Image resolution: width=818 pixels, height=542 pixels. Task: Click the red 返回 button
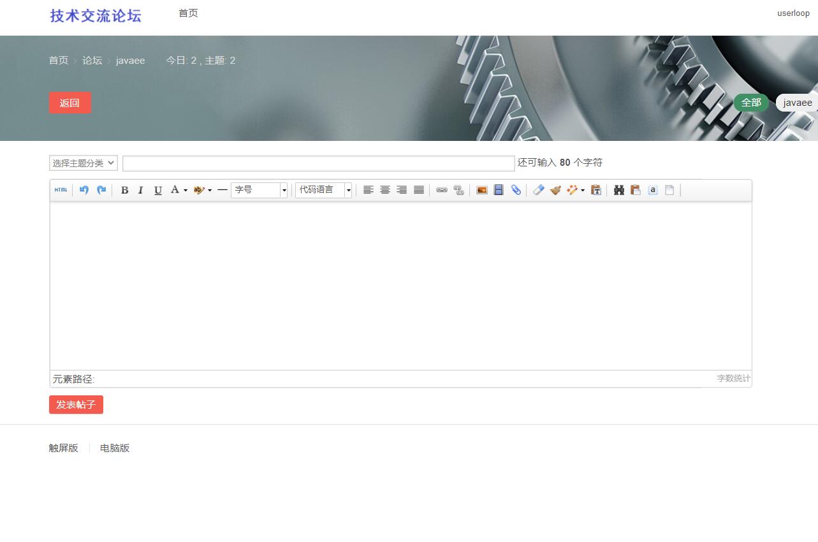coord(70,103)
